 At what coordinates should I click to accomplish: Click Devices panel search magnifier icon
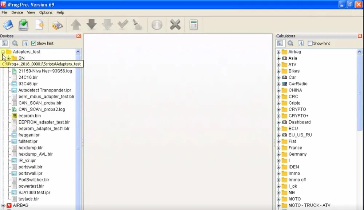point(15,43)
